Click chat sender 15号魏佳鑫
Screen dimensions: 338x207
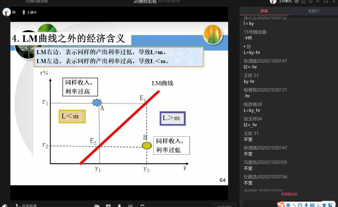255,32
